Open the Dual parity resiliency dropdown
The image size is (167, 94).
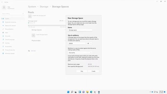click(80, 53)
